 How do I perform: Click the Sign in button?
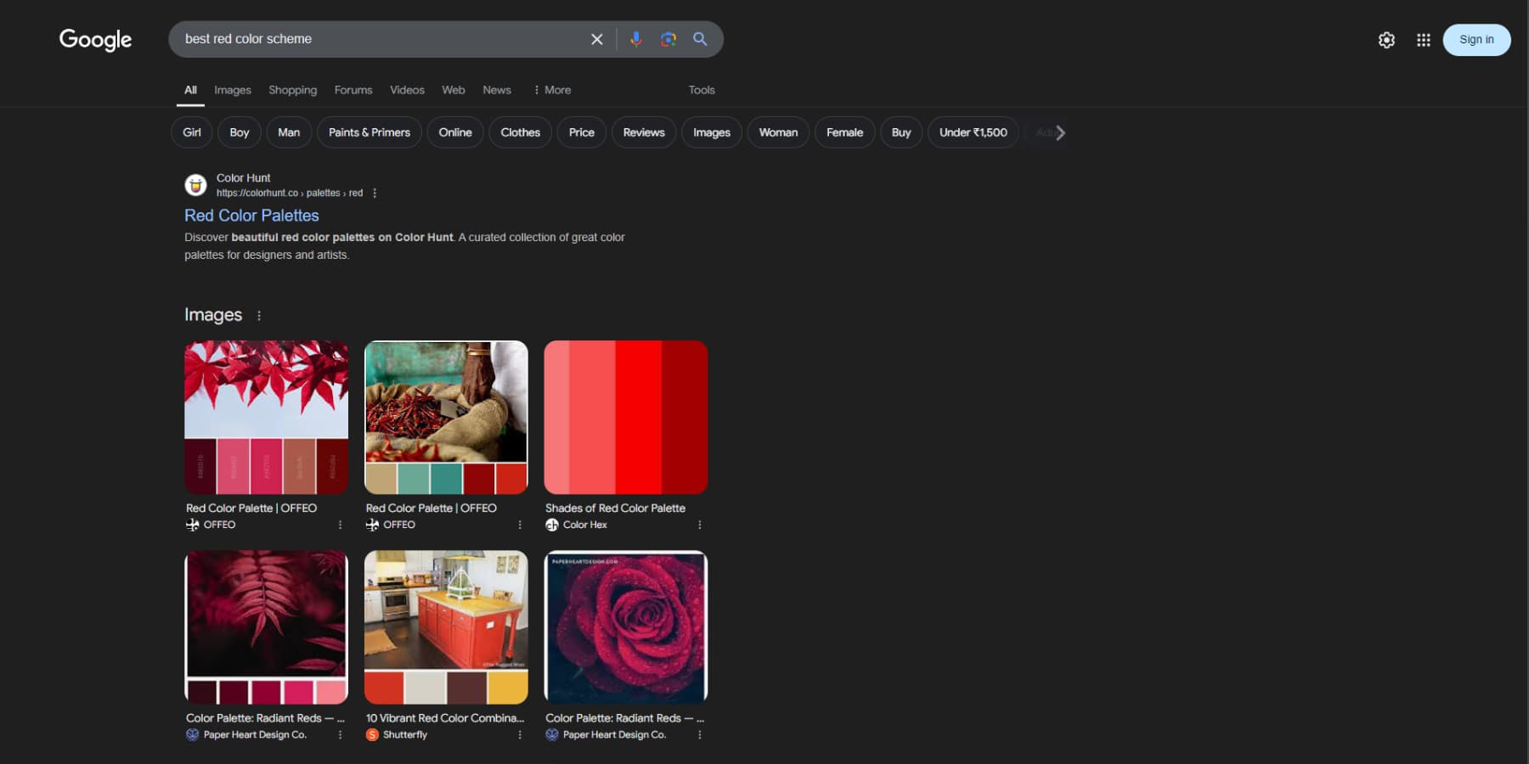1476,39
